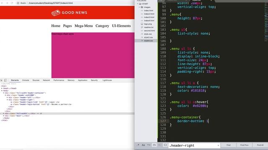Image resolution: width=268 pixels, height=150 pixels.
Task: Switch to the Application tab
Action: [83, 80]
